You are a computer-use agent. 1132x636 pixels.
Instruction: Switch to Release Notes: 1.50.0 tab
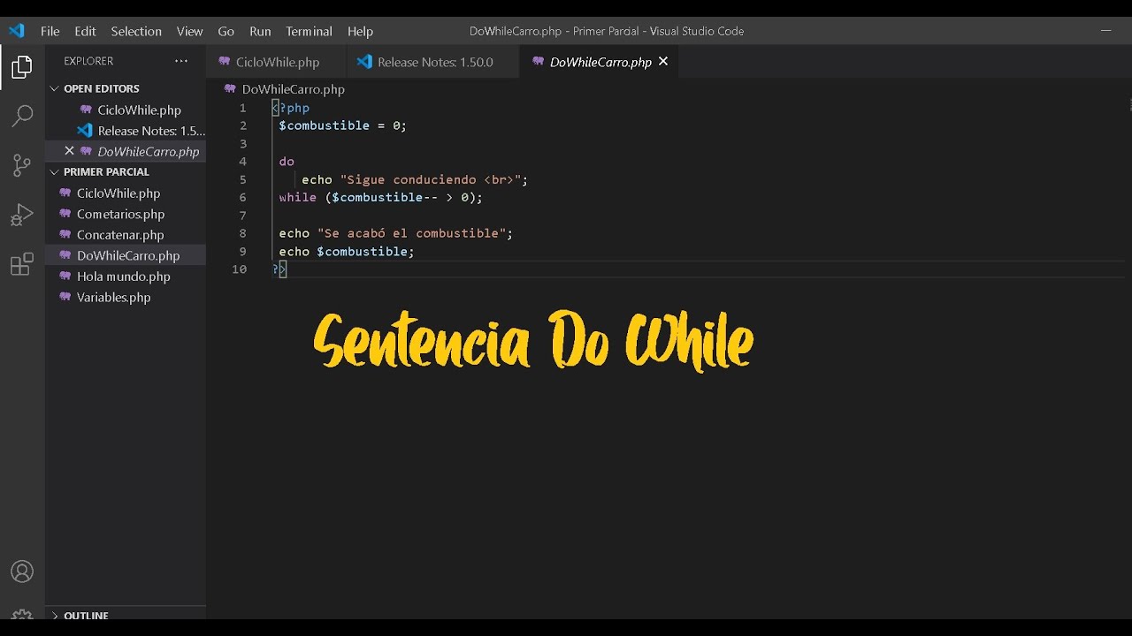tap(433, 62)
